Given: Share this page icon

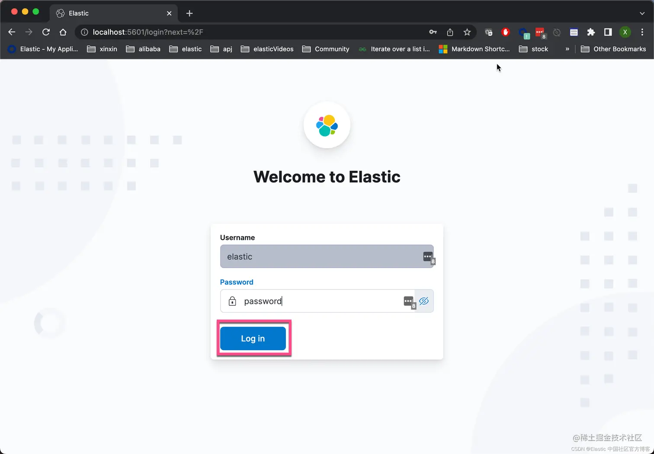Looking at the screenshot, I should tap(450, 32).
